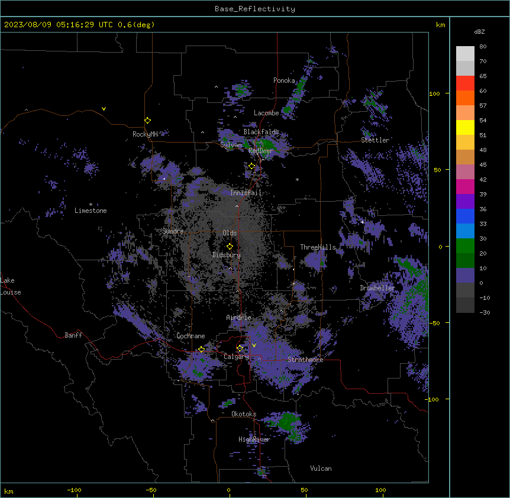
Task: Click the yellow marker south of Cochrane
Action: 201,350
